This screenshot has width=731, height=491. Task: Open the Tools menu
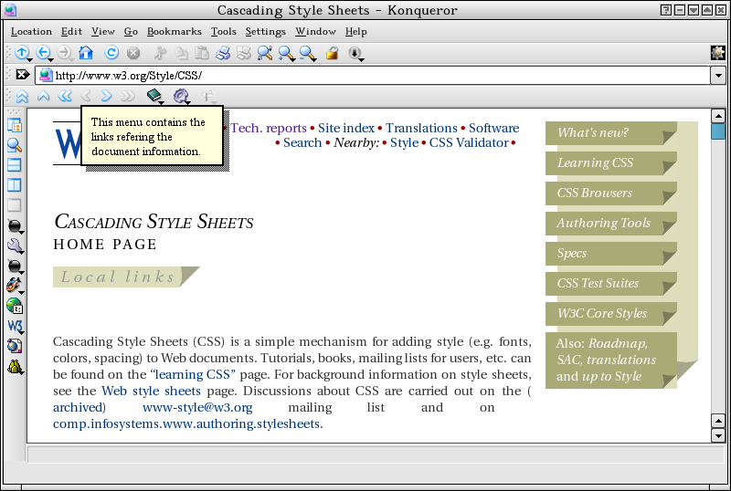point(223,31)
